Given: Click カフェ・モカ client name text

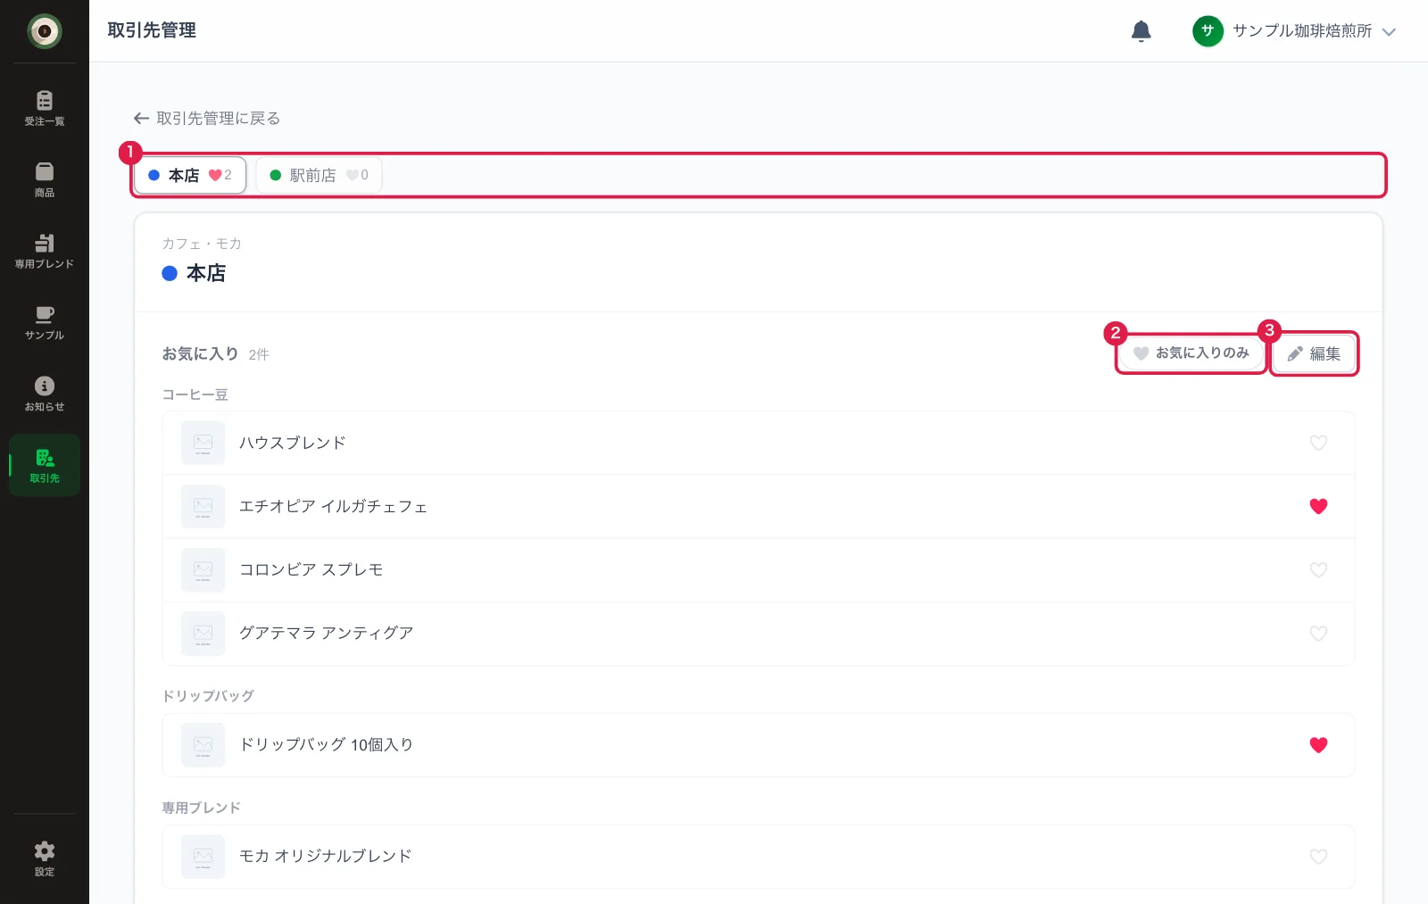Looking at the screenshot, I should (x=202, y=244).
